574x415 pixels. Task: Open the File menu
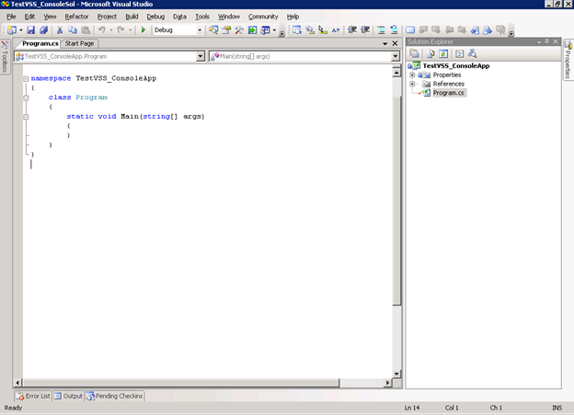pyautogui.click(x=11, y=17)
